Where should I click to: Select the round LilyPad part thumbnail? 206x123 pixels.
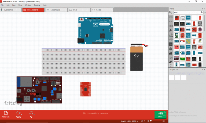tap(200, 30)
